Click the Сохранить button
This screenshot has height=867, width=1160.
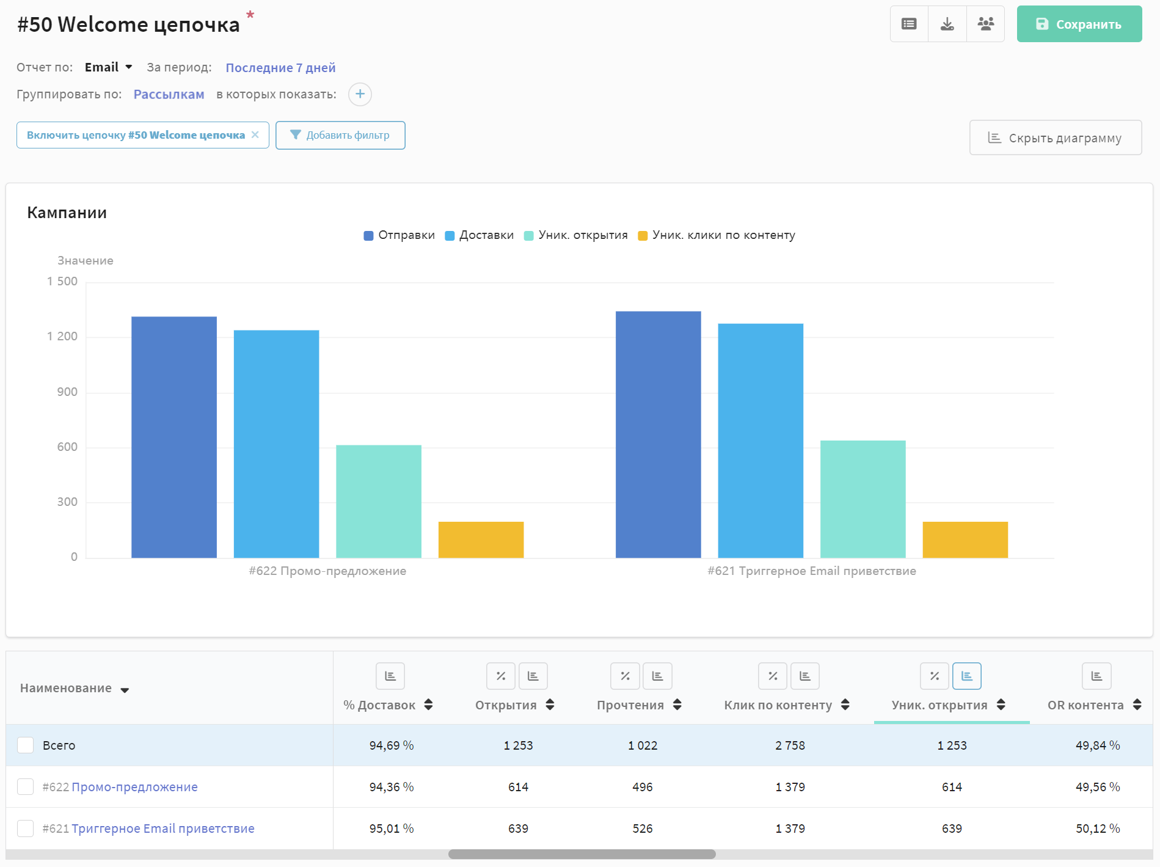click(1079, 24)
